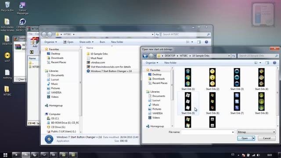Image resolution: width=281 pixels, height=158 pixels.
Task: Select Lucruri library in W7SBC sidebar
Action: (x=53, y=79)
